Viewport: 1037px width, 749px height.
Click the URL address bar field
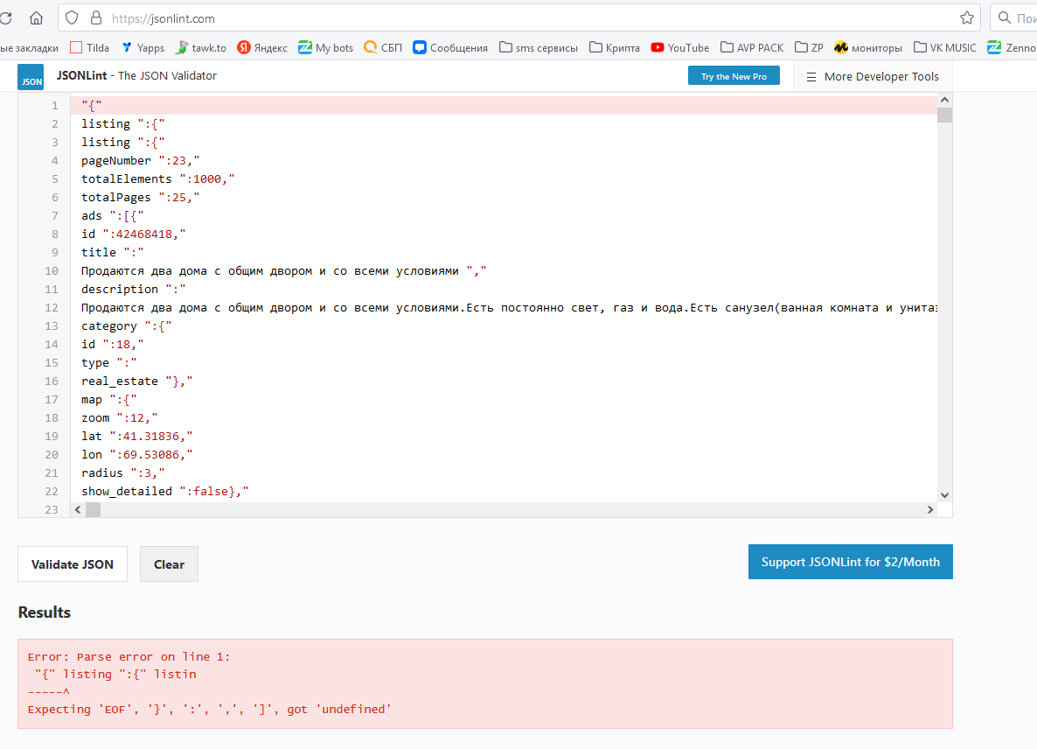pyautogui.click(x=525, y=17)
